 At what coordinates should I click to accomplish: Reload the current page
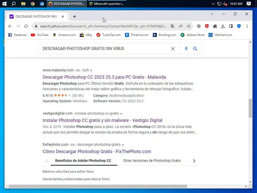[x=26, y=26]
